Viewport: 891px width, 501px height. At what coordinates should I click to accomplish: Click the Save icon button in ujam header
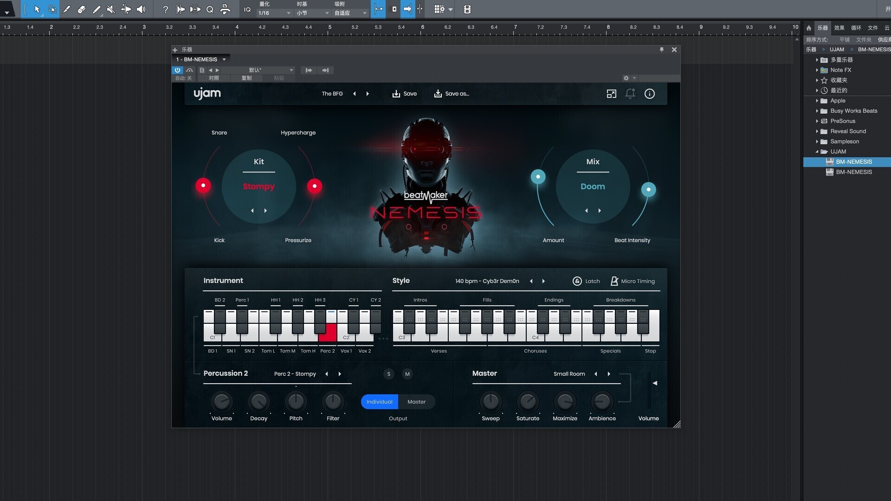point(404,94)
